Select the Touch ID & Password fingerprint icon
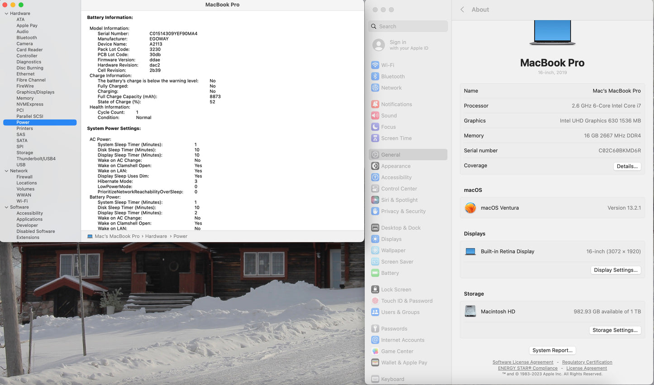This screenshot has width=654, height=385. [375, 301]
